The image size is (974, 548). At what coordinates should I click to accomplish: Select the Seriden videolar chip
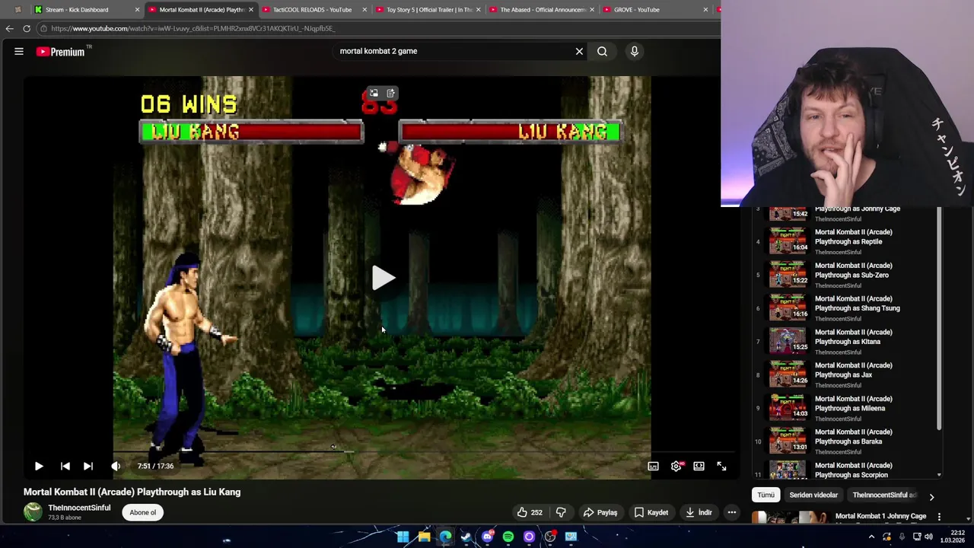tap(813, 495)
